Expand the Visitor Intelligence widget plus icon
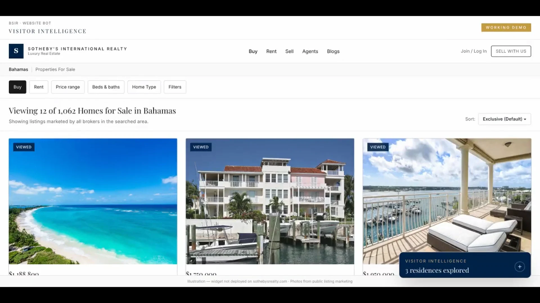Viewport: 540px width, 303px height. coord(519,267)
